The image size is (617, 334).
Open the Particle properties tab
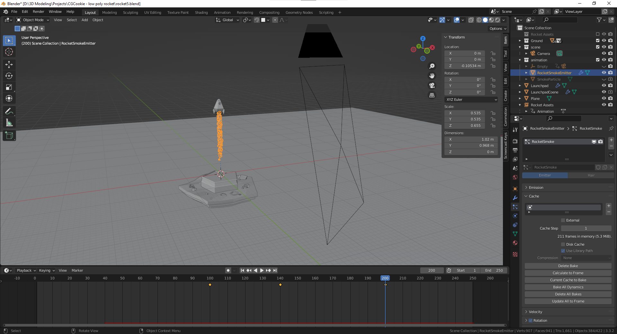[x=515, y=207]
